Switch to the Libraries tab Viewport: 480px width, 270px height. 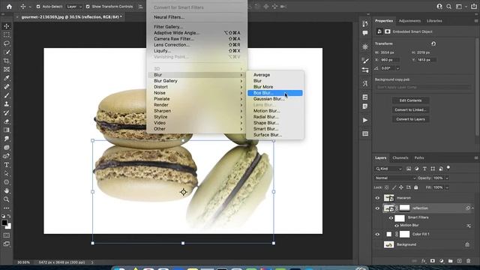pyautogui.click(x=434, y=21)
